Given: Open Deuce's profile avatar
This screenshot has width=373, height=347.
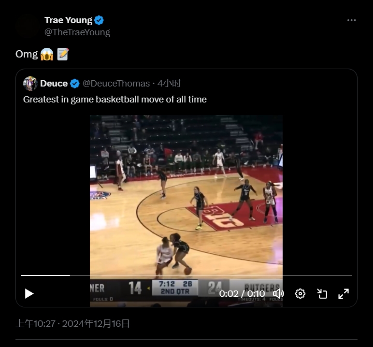Looking at the screenshot, I should [x=30, y=83].
